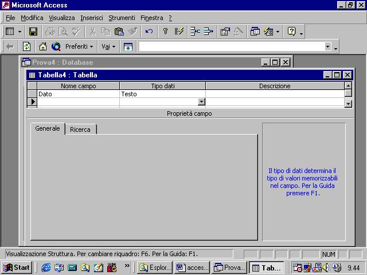Open Print Preview icon
367x275 pixels.
[x=63, y=32]
